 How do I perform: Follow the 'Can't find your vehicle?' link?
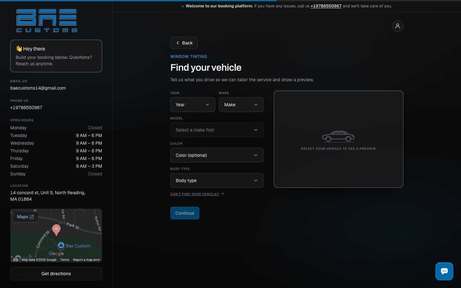197,194
